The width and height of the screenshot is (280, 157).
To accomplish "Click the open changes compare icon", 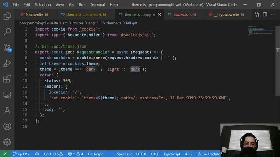I will click(257, 14).
